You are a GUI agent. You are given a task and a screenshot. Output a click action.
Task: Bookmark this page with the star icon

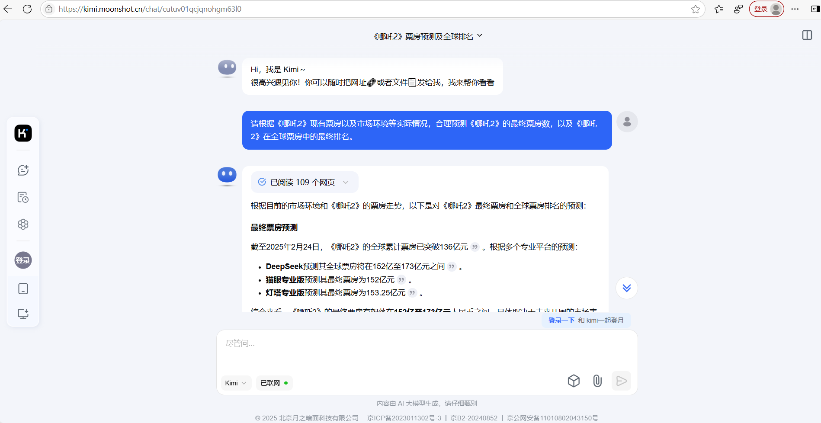(x=695, y=9)
